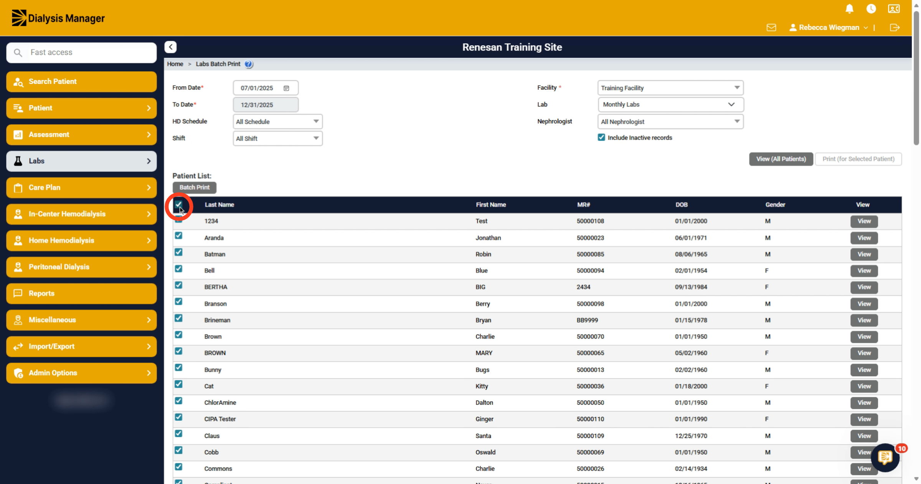Screen dimensions: 921x484
Task: Click View (All Patients) button
Action: point(781,159)
